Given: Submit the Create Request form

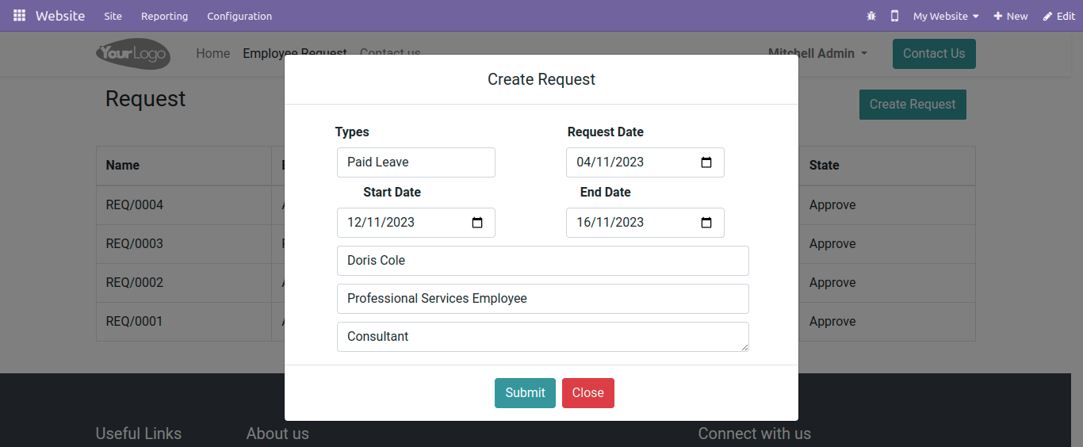Looking at the screenshot, I should (x=525, y=393).
